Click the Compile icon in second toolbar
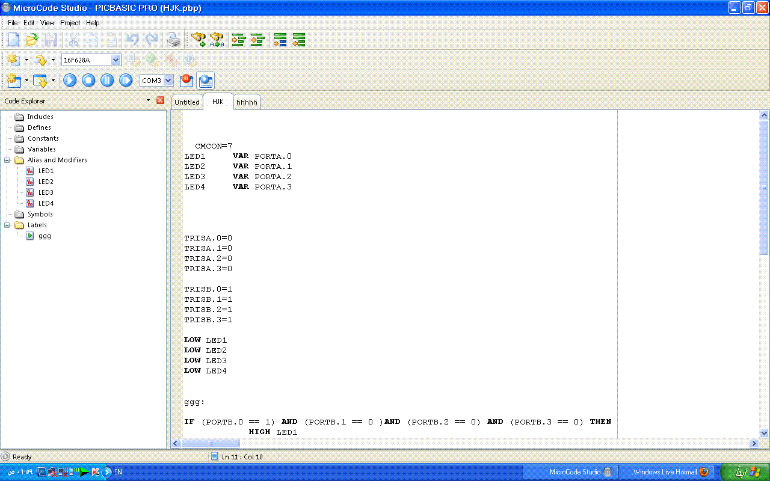 pyautogui.click(x=13, y=60)
